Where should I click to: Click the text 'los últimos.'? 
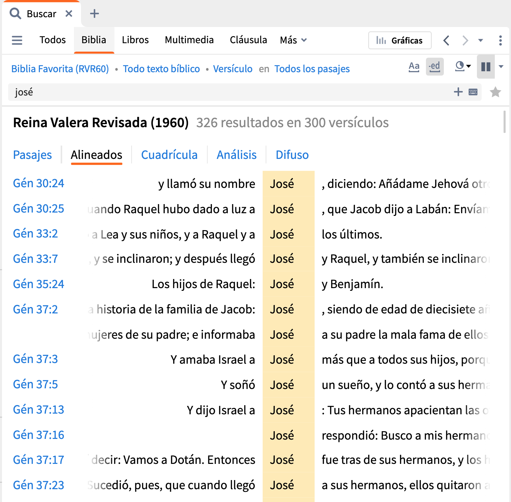pyautogui.click(x=352, y=234)
